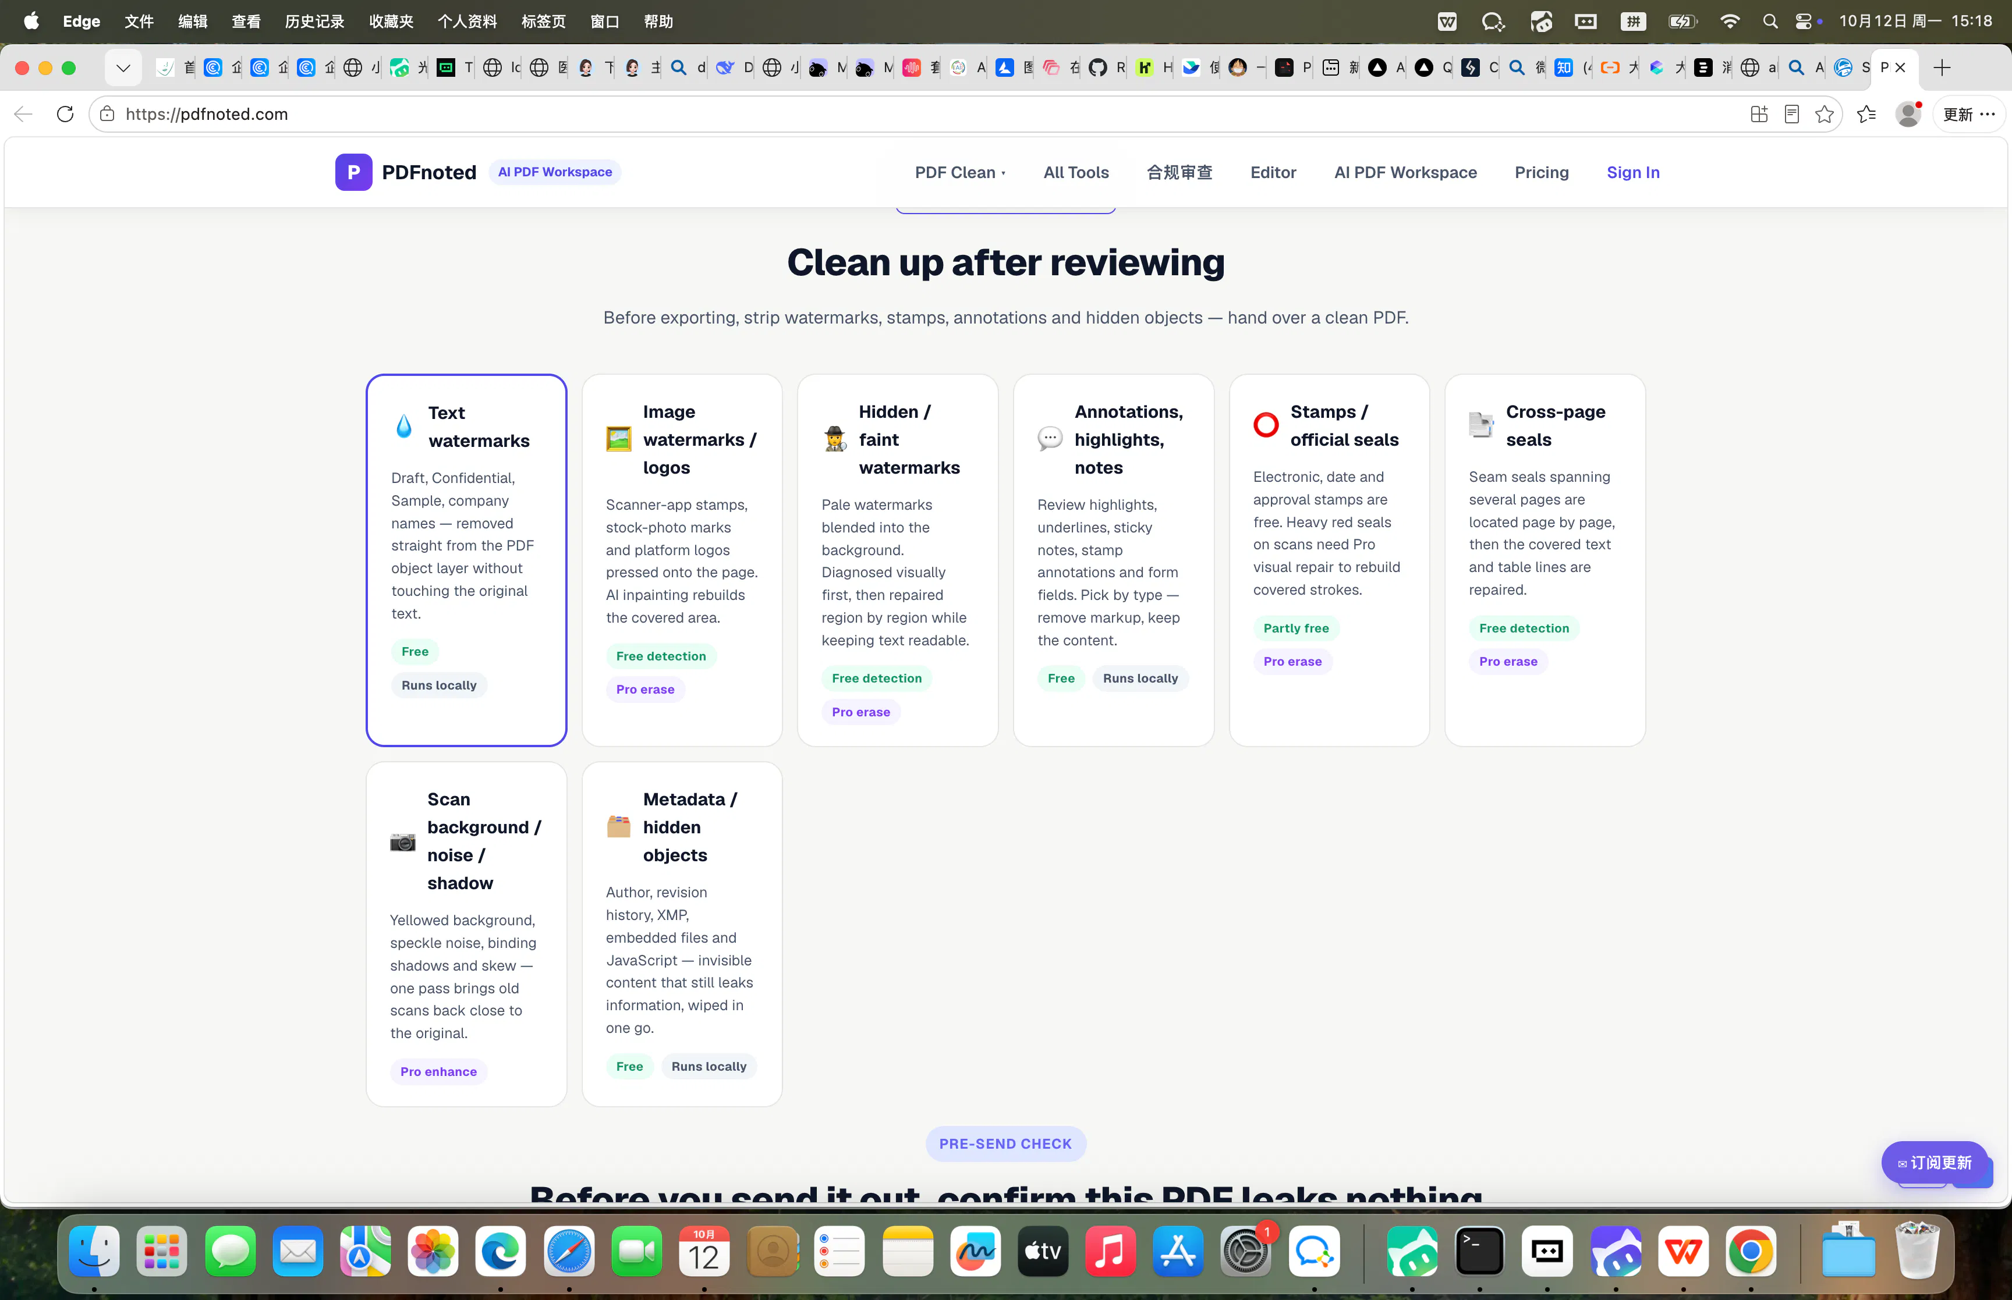Open the Pricing page
This screenshot has height=1300, width=2012.
pyautogui.click(x=1541, y=172)
